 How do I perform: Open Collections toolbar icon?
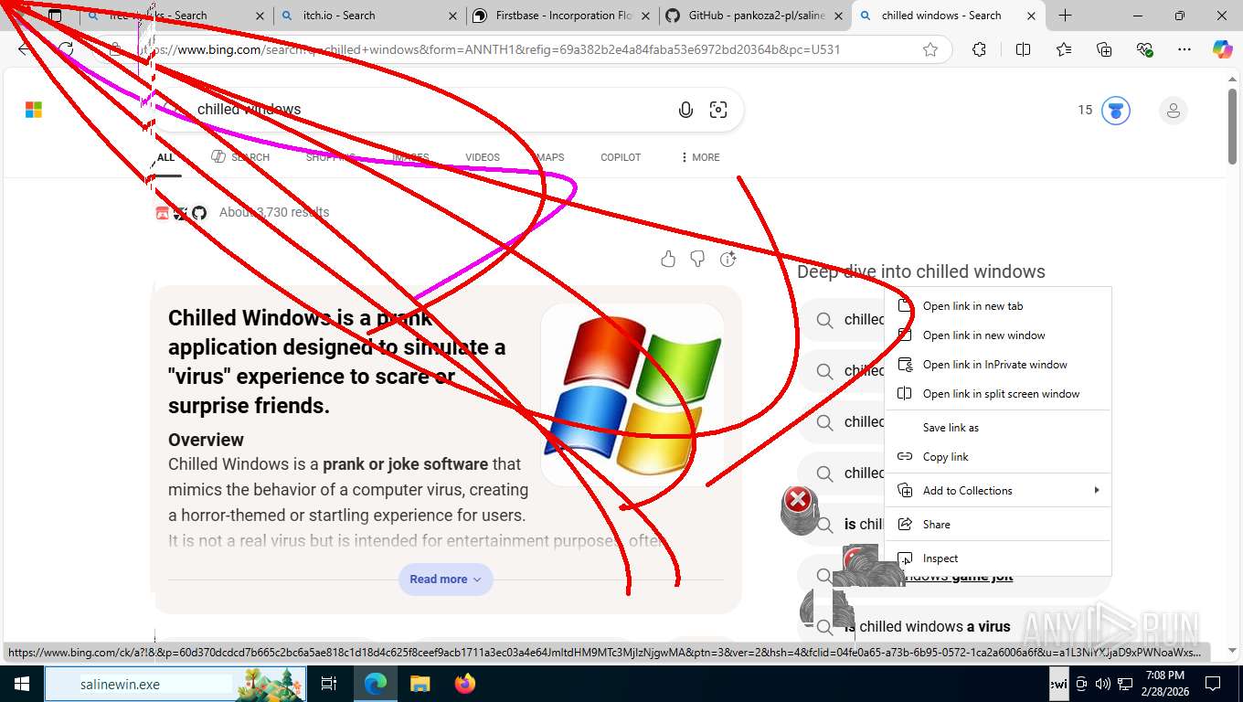[x=1104, y=49]
